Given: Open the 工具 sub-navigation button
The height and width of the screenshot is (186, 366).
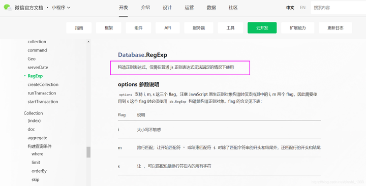Looking at the screenshot, I should 230,28.
